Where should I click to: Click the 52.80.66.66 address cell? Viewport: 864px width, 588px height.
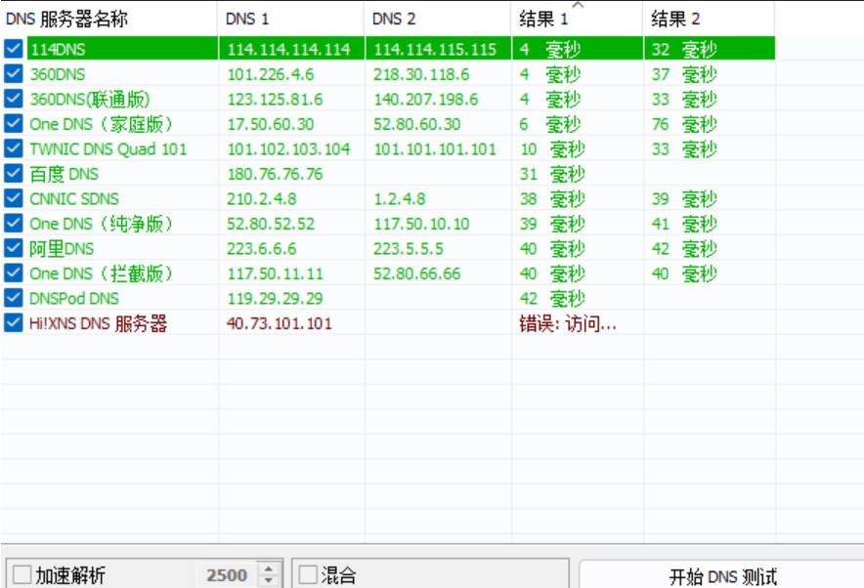pos(438,273)
